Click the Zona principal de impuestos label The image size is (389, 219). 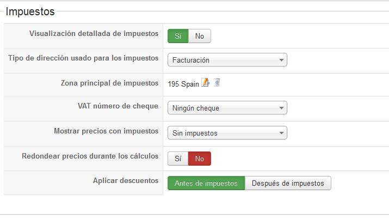point(109,83)
